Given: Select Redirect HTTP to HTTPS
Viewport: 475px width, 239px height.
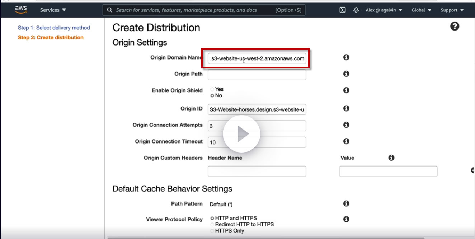Looking at the screenshot, I should pyautogui.click(x=212, y=224).
